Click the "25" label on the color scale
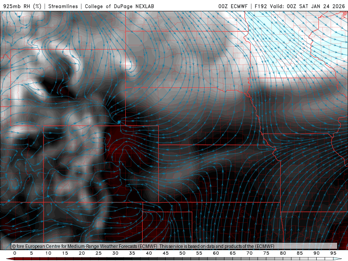The width and height of the screenshot is (348, 261). (x=99, y=253)
